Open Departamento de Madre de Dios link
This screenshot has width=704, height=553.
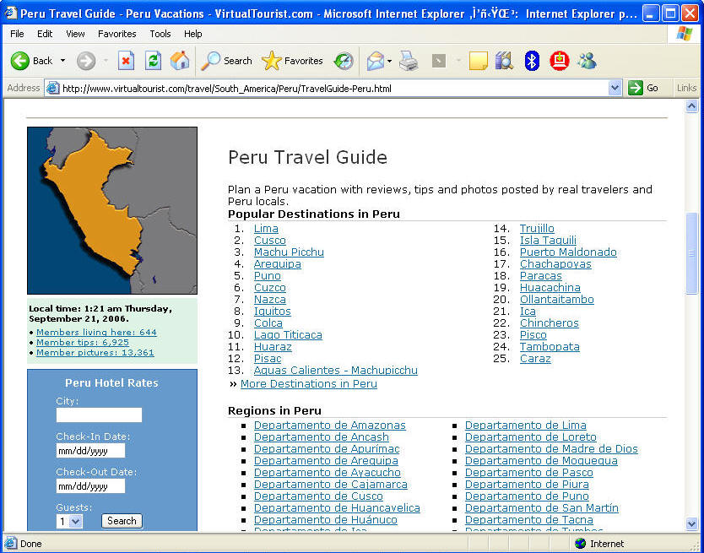coord(551,449)
